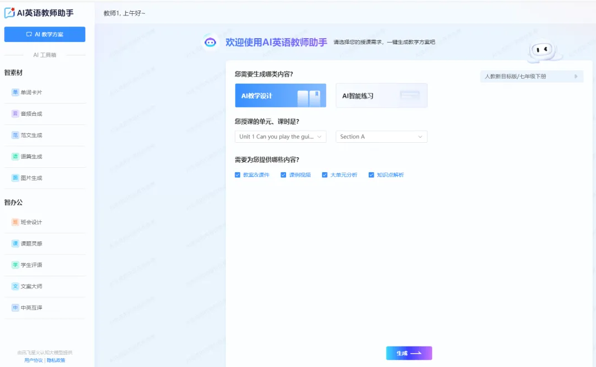The width and height of the screenshot is (596, 367).
Task: Click the 音频合成 tool icon
Action: [16, 113]
